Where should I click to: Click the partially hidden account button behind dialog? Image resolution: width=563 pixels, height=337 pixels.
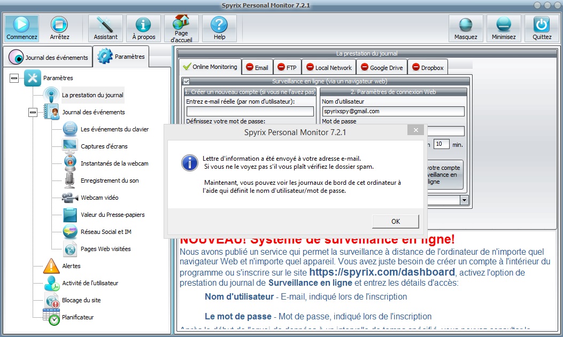[x=444, y=175]
